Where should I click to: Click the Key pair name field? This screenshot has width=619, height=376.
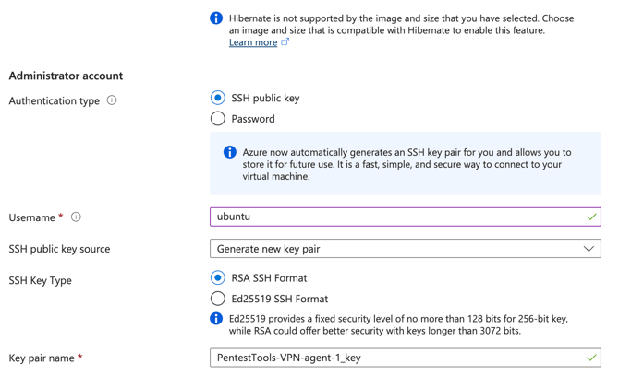pyautogui.click(x=397, y=358)
